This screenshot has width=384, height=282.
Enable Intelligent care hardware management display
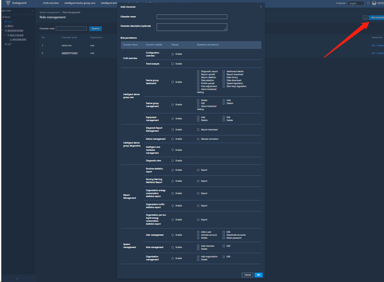pyautogui.click(x=173, y=150)
